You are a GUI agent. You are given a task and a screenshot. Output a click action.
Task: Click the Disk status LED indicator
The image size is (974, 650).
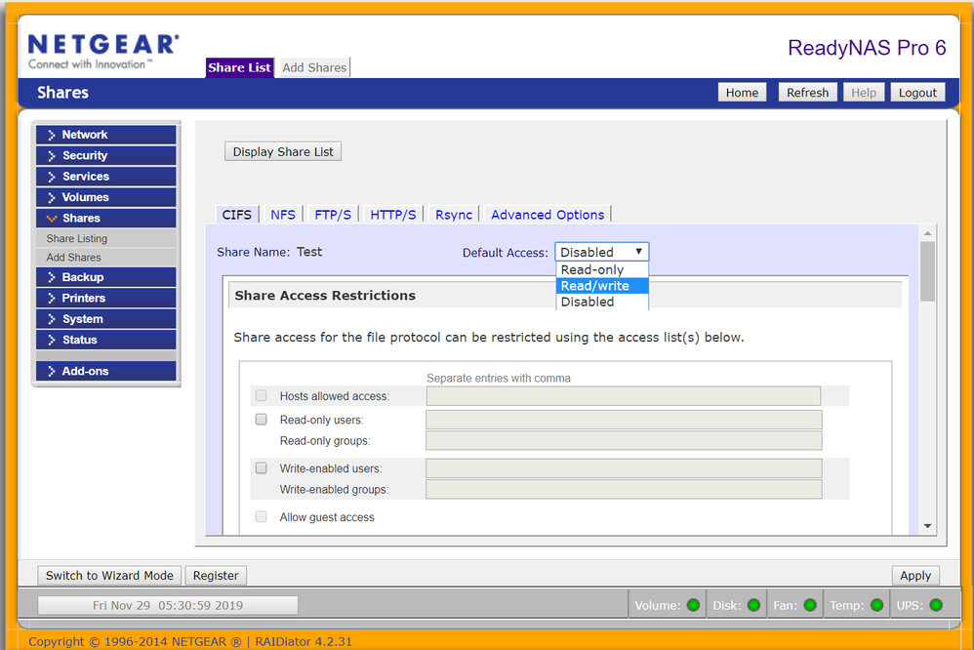753,605
